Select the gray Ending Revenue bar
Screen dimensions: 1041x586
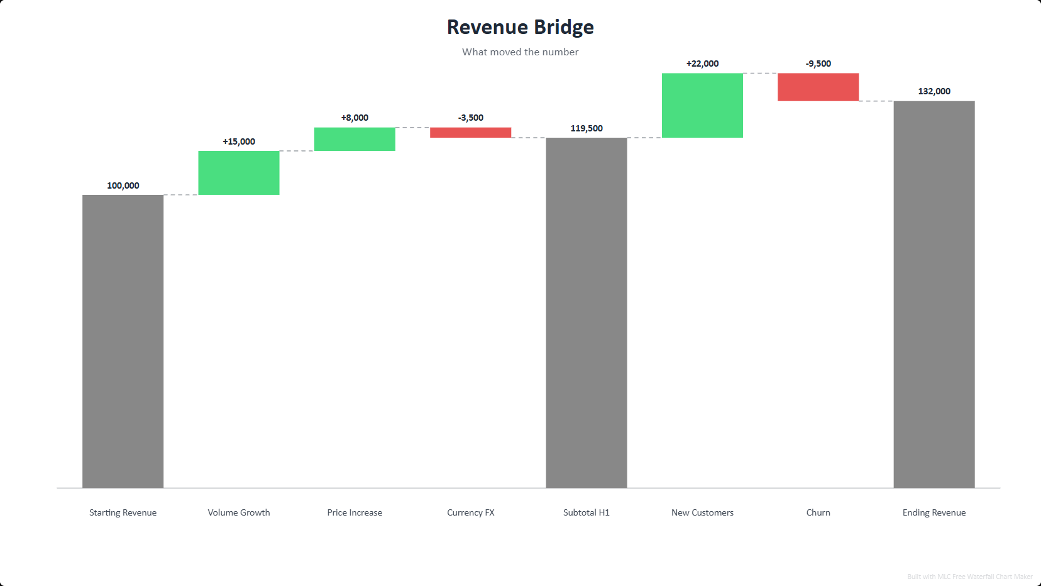click(x=934, y=294)
